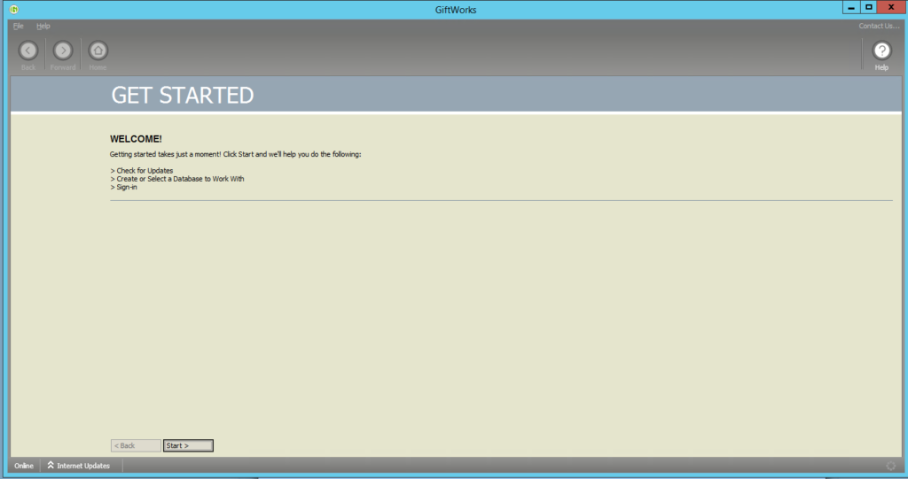Click the Forward arrow toolbar icon
The height and width of the screenshot is (479, 908).
pos(63,50)
